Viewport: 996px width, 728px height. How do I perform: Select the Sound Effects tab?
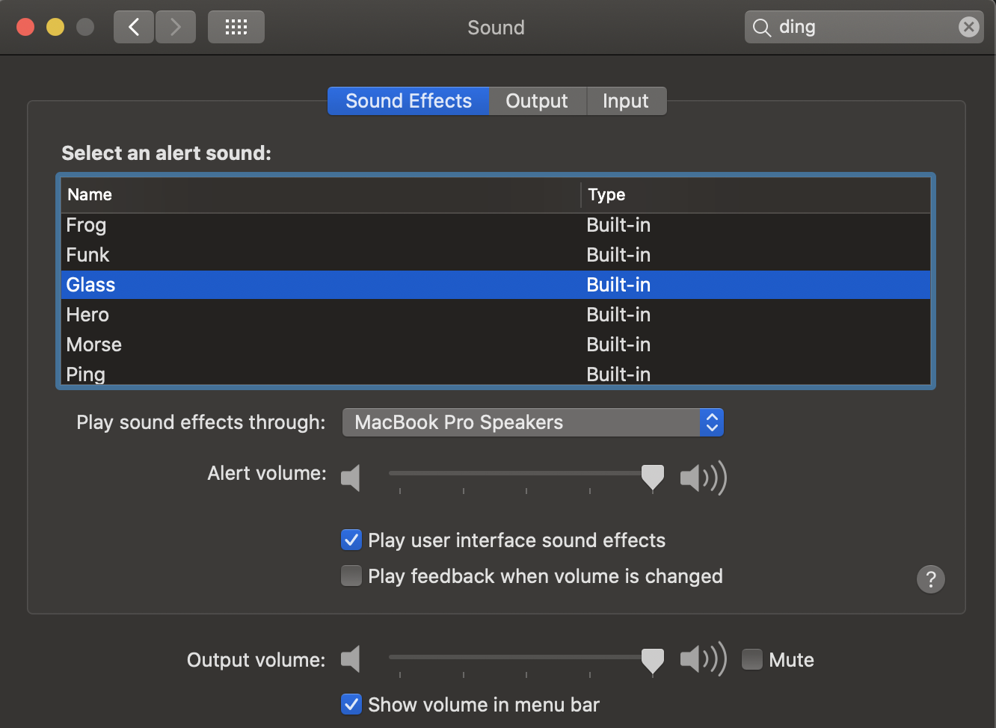[x=408, y=102]
